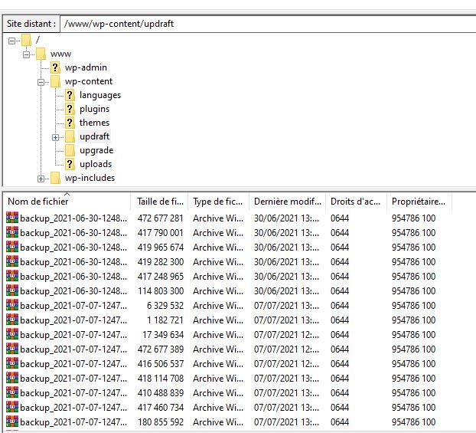
Task: Click the Site distant path field
Action: 268,24
